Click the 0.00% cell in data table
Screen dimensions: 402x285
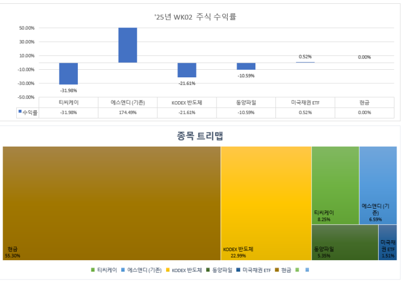pyautogui.click(x=364, y=112)
